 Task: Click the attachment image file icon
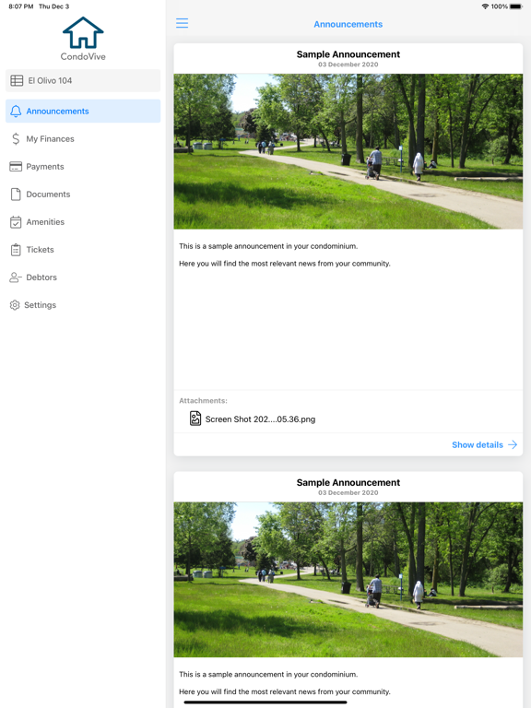point(195,419)
